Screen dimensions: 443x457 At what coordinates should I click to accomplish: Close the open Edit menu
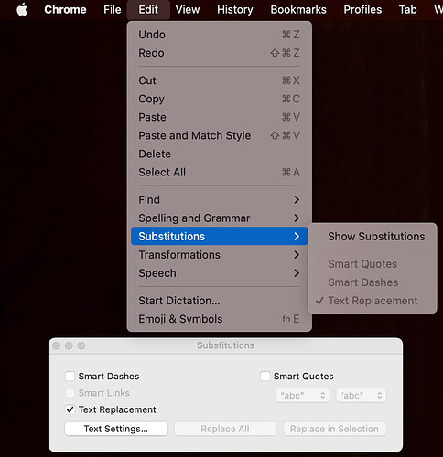tap(148, 10)
